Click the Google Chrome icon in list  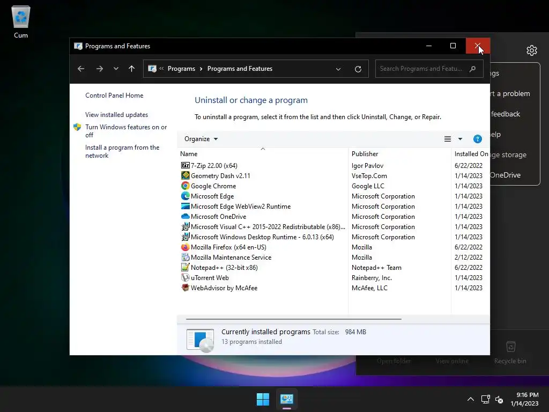tap(185, 186)
